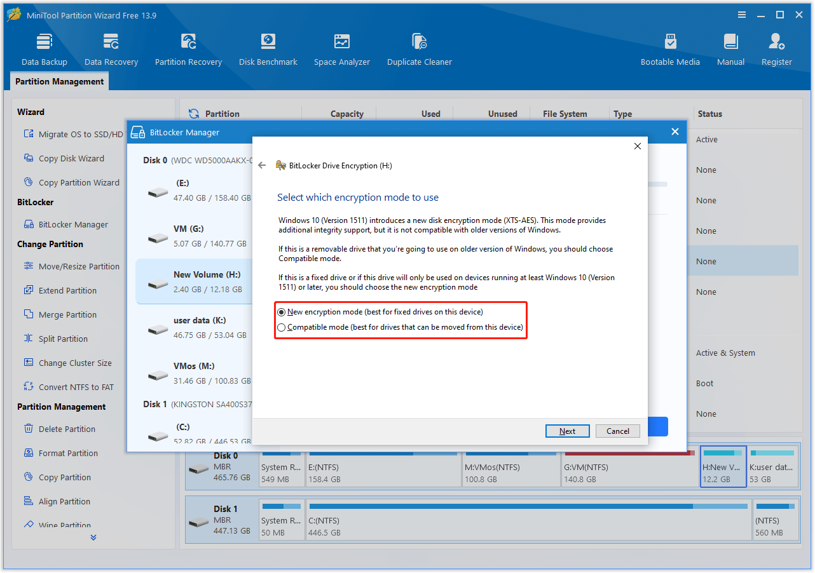Select K:user dat... block in disk map

pos(772,467)
